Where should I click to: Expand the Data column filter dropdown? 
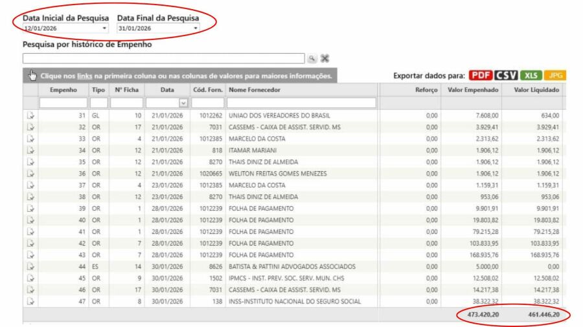[183, 103]
